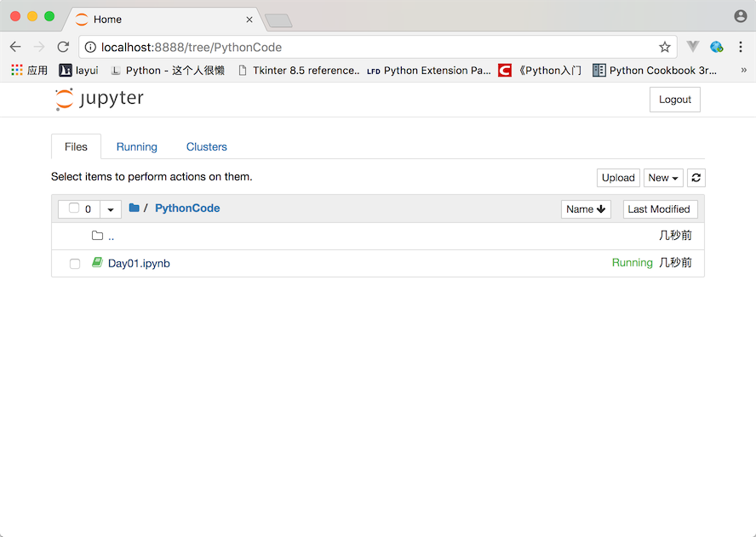Click the Day01.ipynb notebook icon
This screenshot has height=537, width=756.
97,263
